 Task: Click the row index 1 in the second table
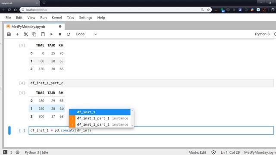pyautogui.click(x=31, y=108)
